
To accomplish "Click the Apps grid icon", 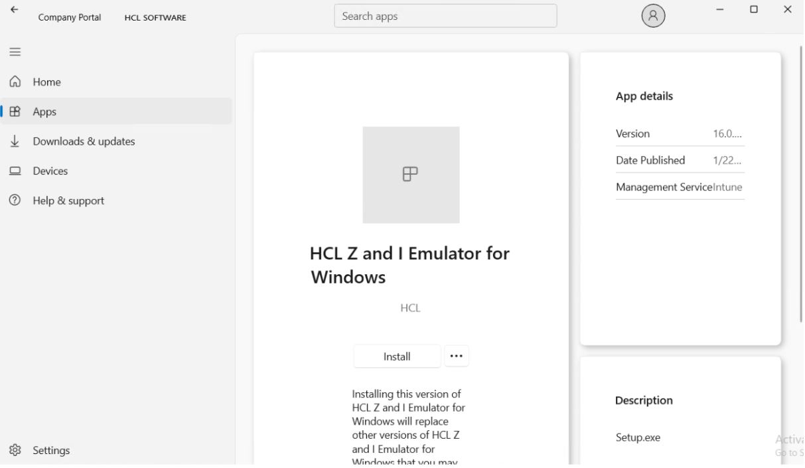I will tap(15, 112).
